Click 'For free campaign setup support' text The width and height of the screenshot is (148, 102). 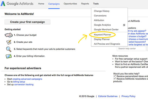tap(131, 59)
